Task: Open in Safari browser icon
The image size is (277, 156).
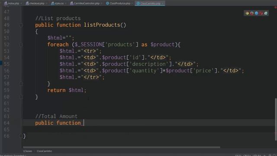Action: coord(257,13)
